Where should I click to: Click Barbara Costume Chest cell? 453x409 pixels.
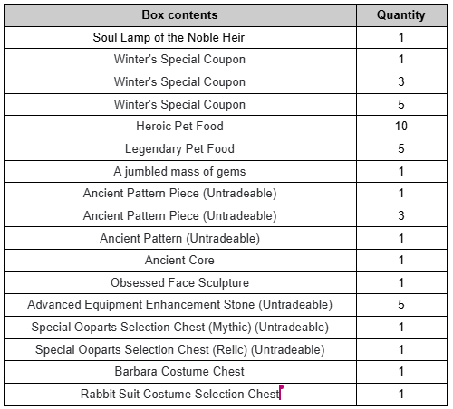tap(180, 372)
